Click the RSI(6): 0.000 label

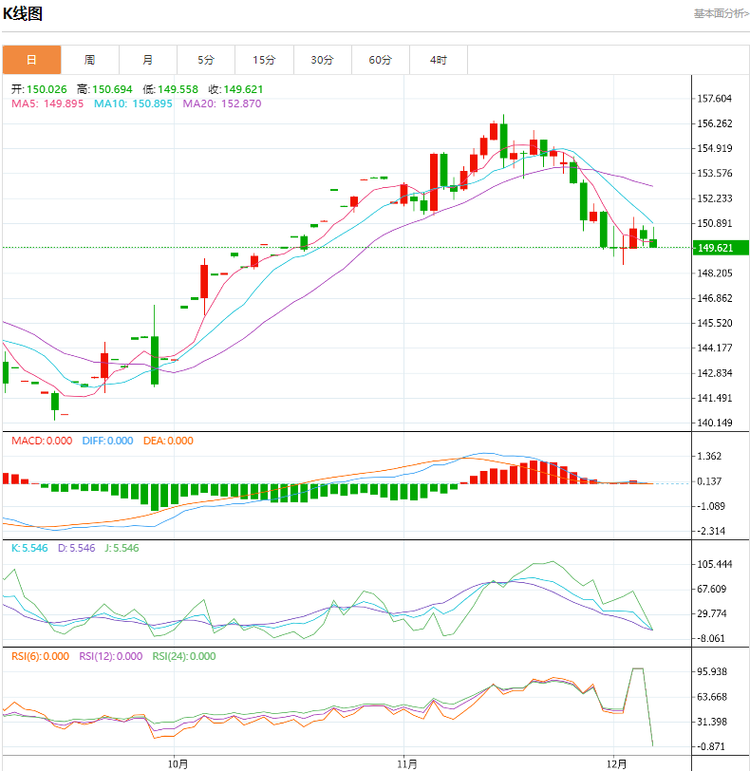coord(40,656)
